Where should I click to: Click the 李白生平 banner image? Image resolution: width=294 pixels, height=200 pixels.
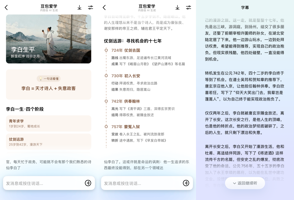48,39
